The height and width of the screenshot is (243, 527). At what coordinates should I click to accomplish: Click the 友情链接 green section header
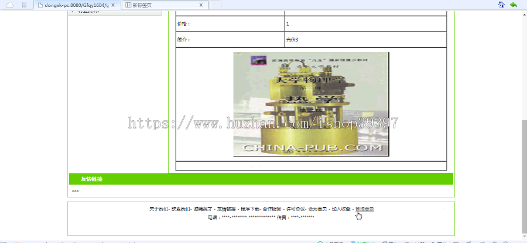pyautogui.click(x=261, y=179)
